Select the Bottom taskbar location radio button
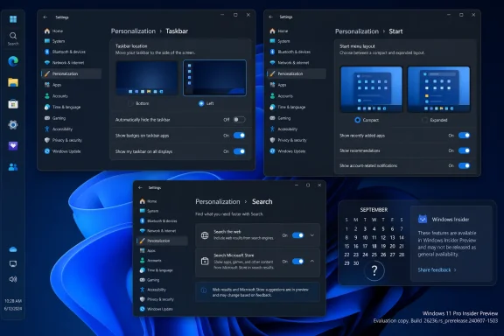The image size is (504, 336). click(130, 103)
